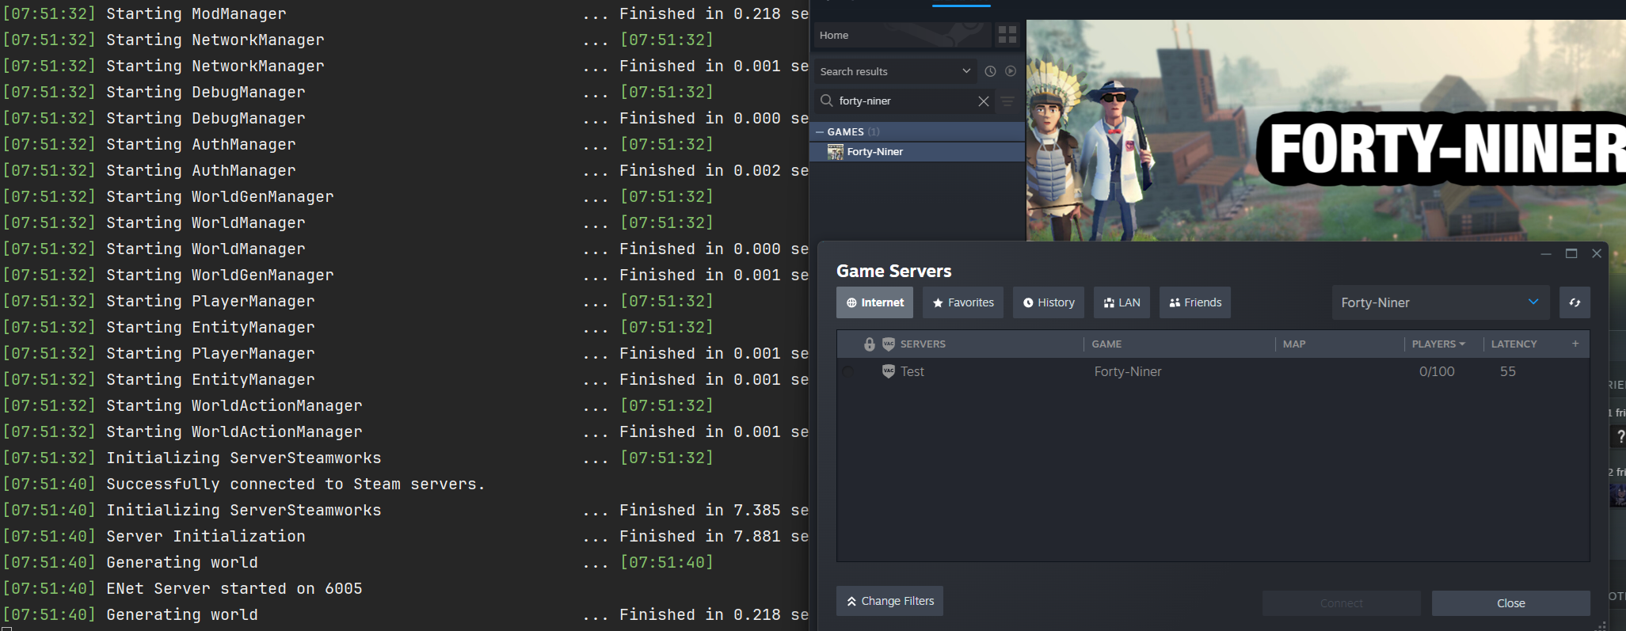
Task: Click Game Servers window resize grip
Action: pyautogui.click(x=1601, y=625)
